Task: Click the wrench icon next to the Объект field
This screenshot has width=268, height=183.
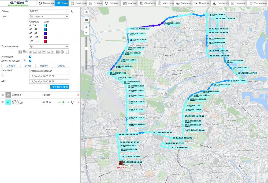Action: [72, 11]
